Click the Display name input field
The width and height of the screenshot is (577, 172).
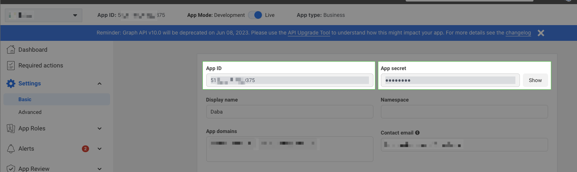coord(289,112)
